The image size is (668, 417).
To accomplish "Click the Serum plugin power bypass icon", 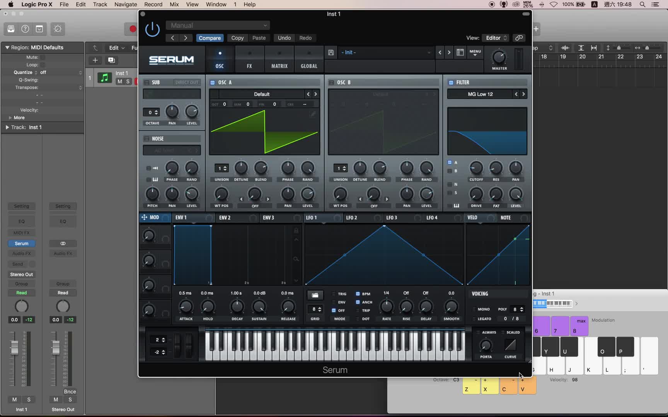I will [x=152, y=29].
